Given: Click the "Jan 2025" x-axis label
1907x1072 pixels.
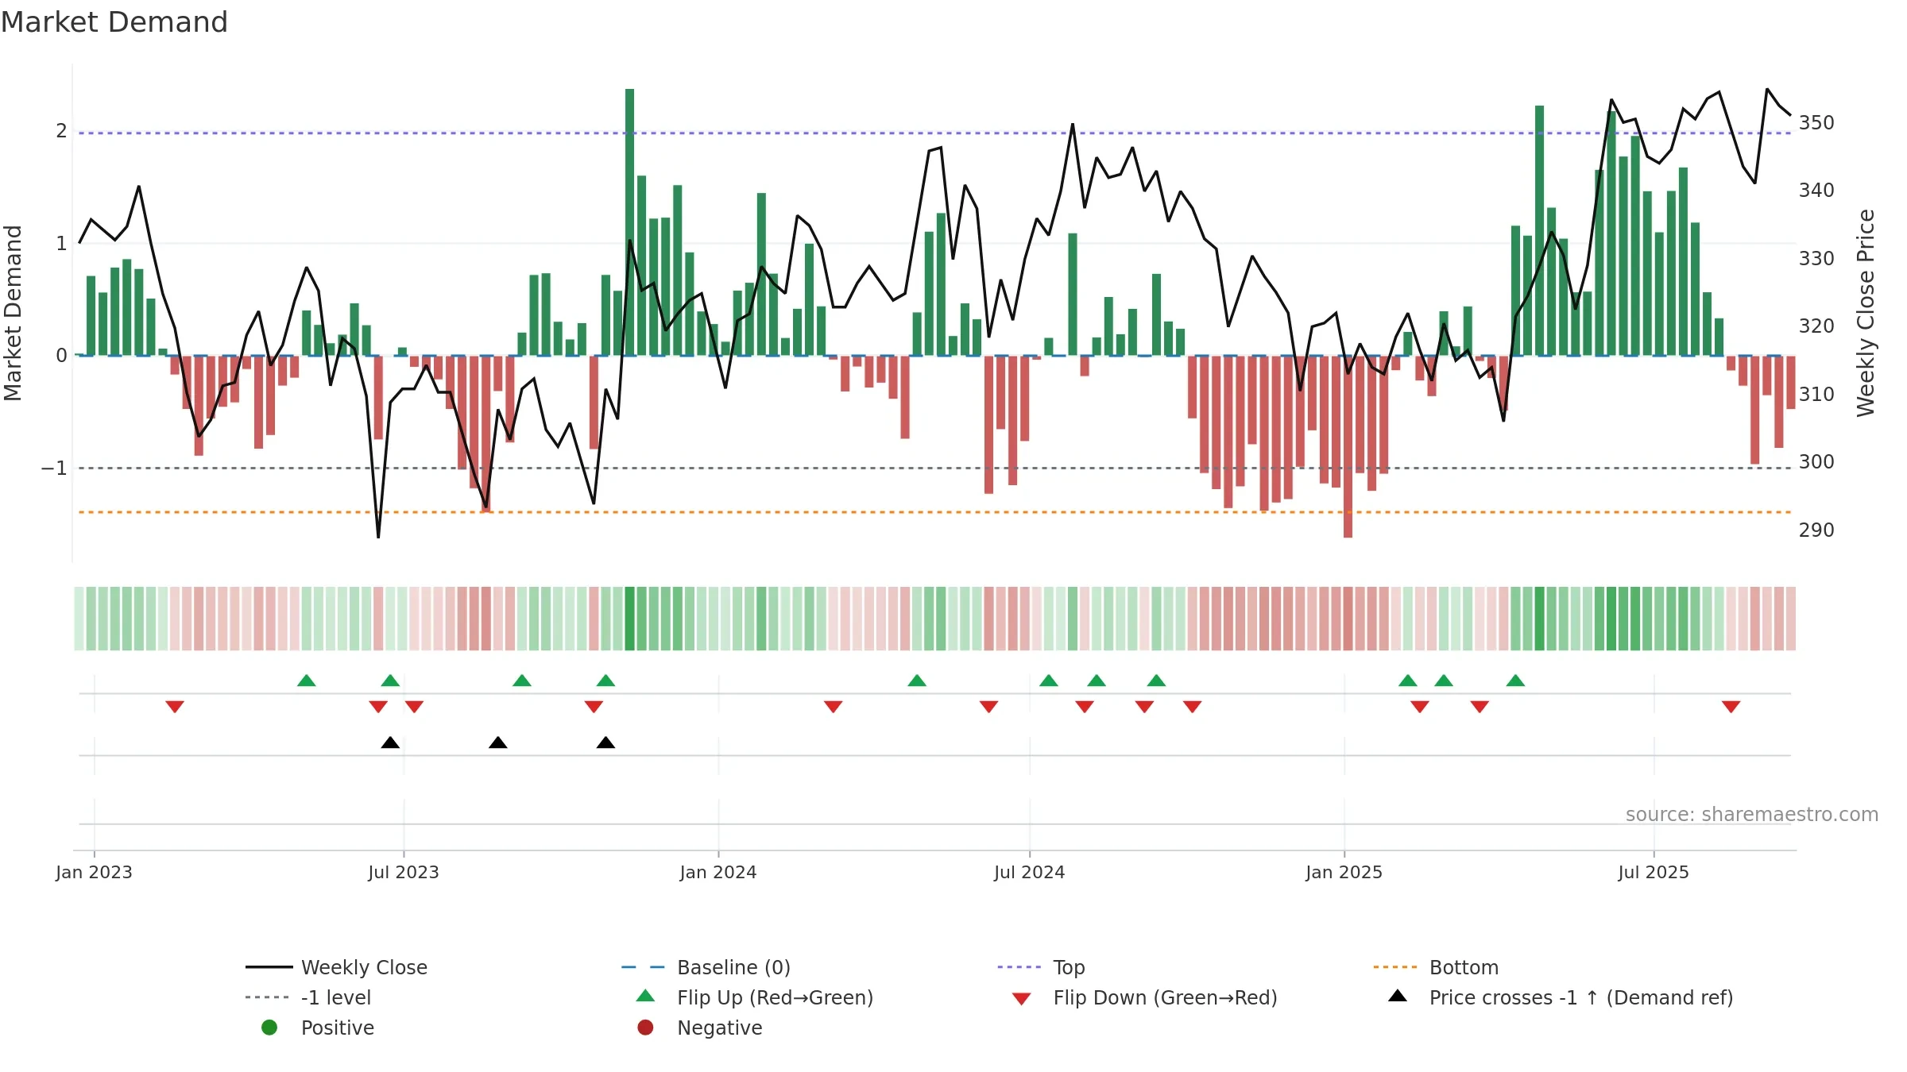Looking at the screenshot, I should tap(1344, 872).
